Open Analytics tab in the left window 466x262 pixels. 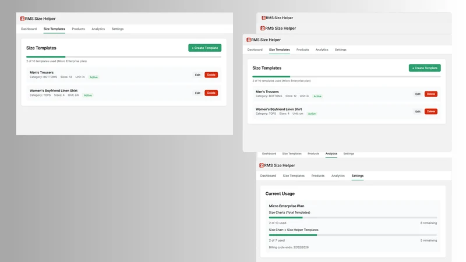point(98,29)
